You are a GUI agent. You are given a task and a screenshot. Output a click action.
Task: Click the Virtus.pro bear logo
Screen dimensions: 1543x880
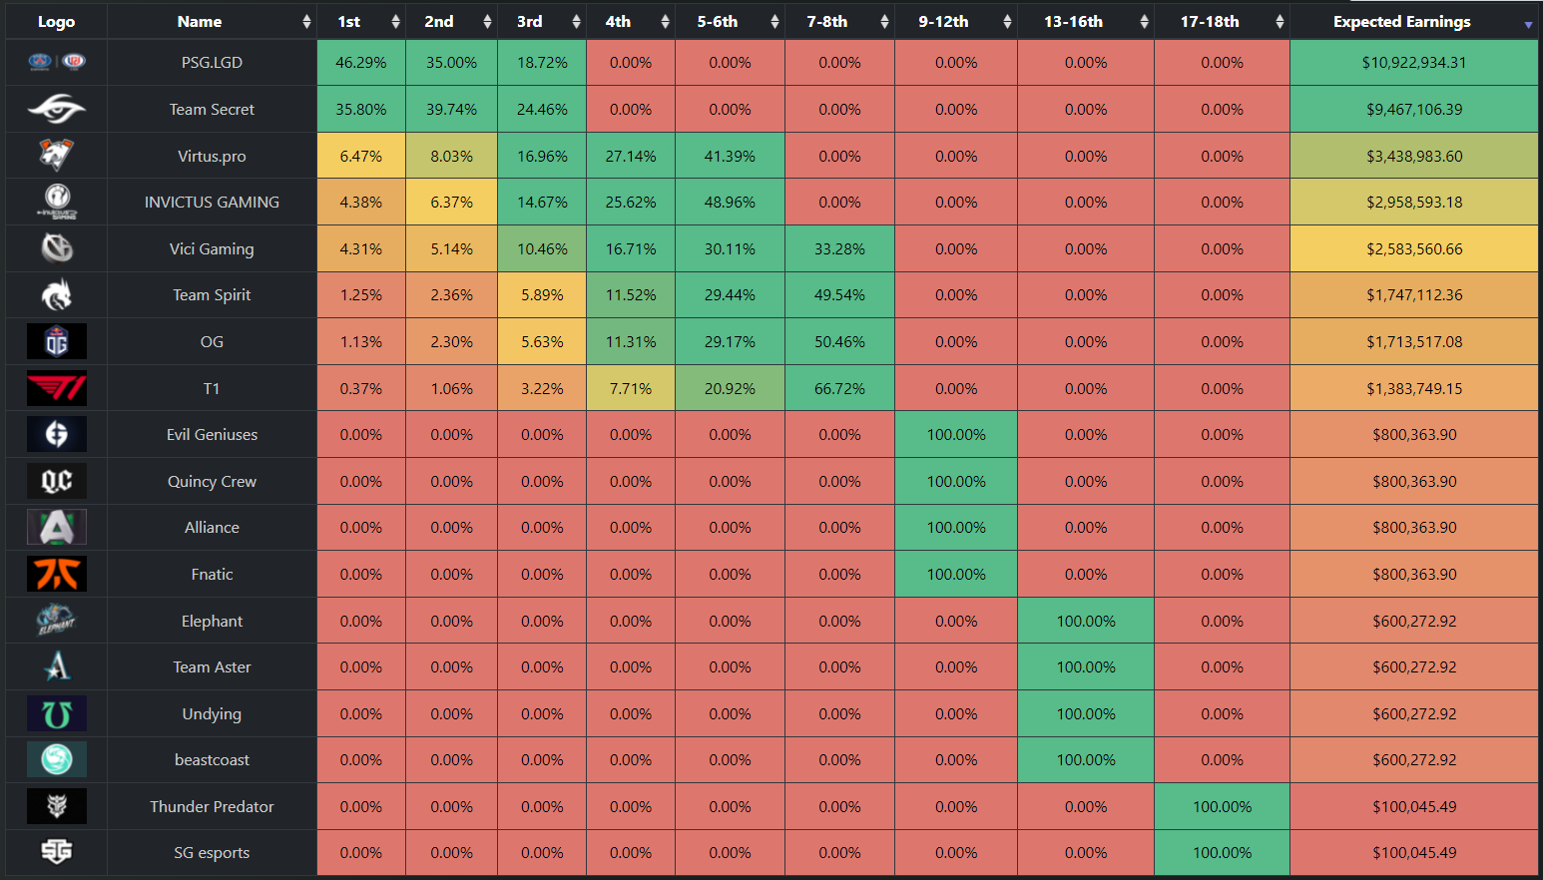(57, 155)
